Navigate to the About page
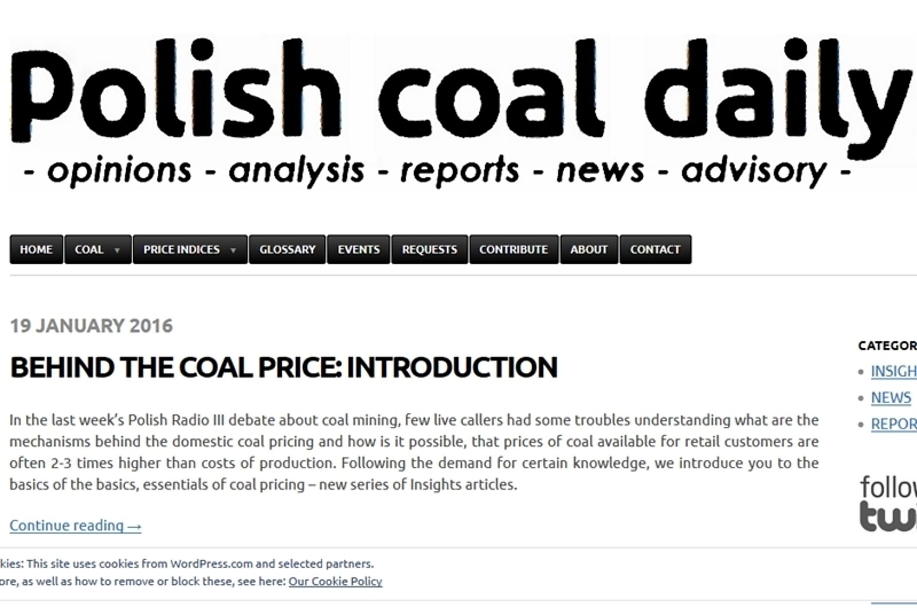This screenshot has width=917, height=611. pyautogui.click(x=589, y=249)
